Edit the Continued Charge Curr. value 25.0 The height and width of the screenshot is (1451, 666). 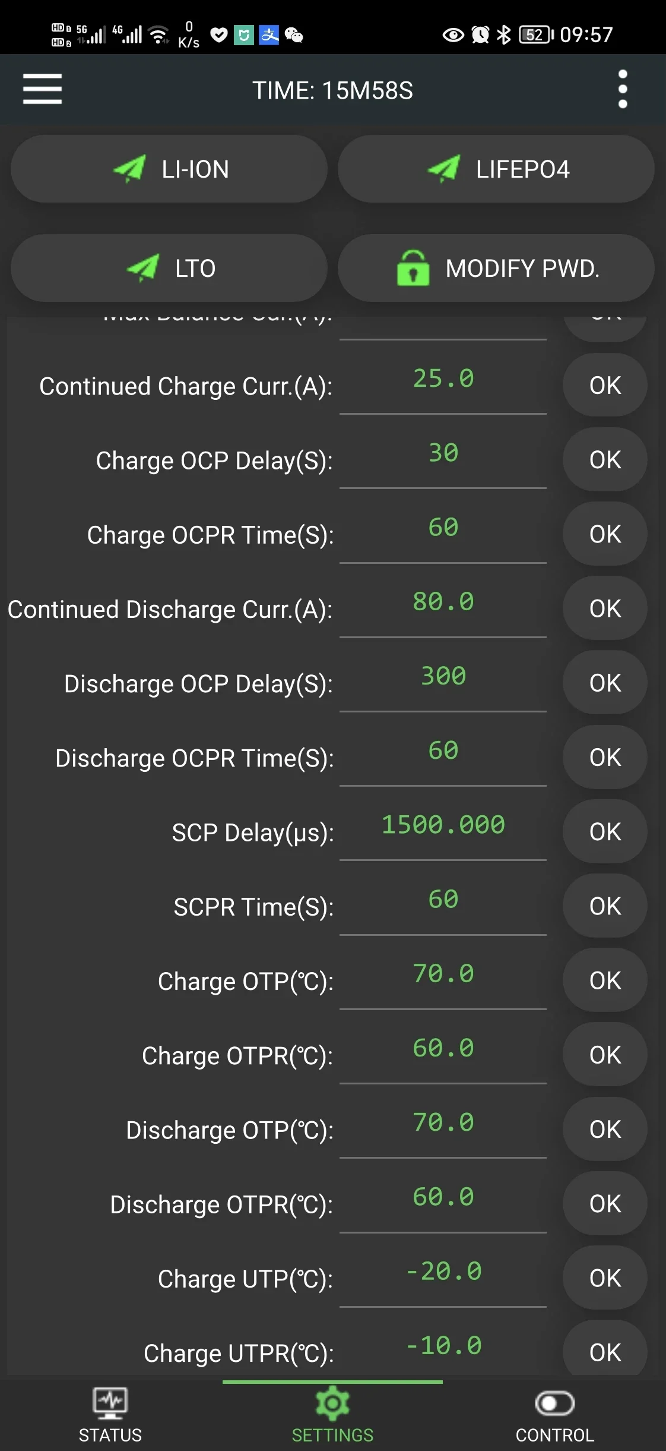click(443, 379)
